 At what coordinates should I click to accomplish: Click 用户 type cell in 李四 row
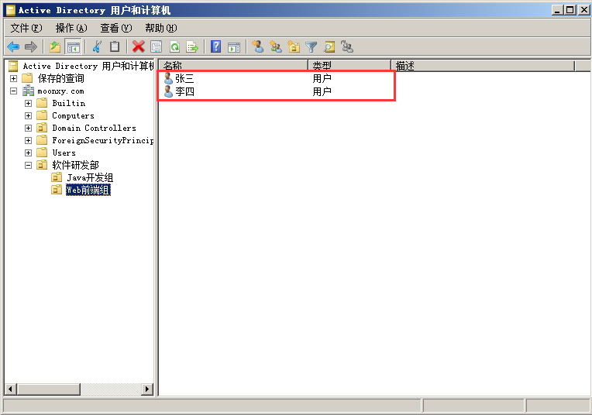[322, 91]
